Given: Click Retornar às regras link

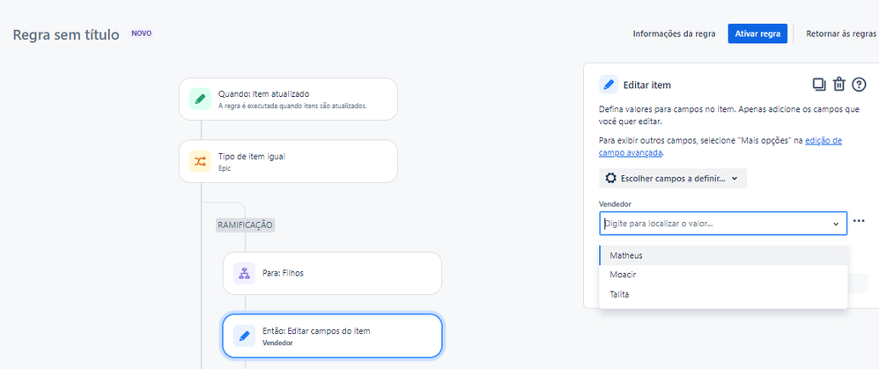Looking at the screenshot, I should [840, 33].
